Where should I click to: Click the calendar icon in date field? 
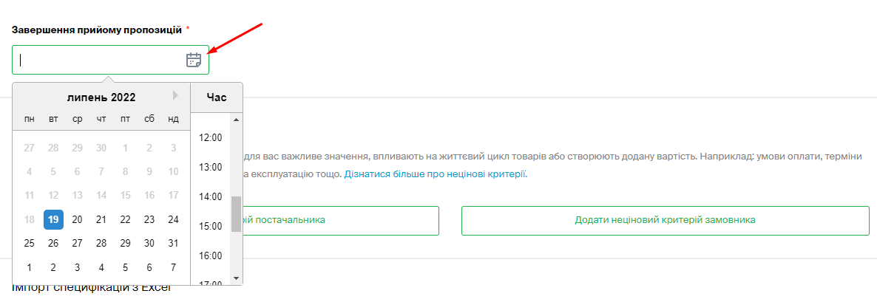point(194,60)
